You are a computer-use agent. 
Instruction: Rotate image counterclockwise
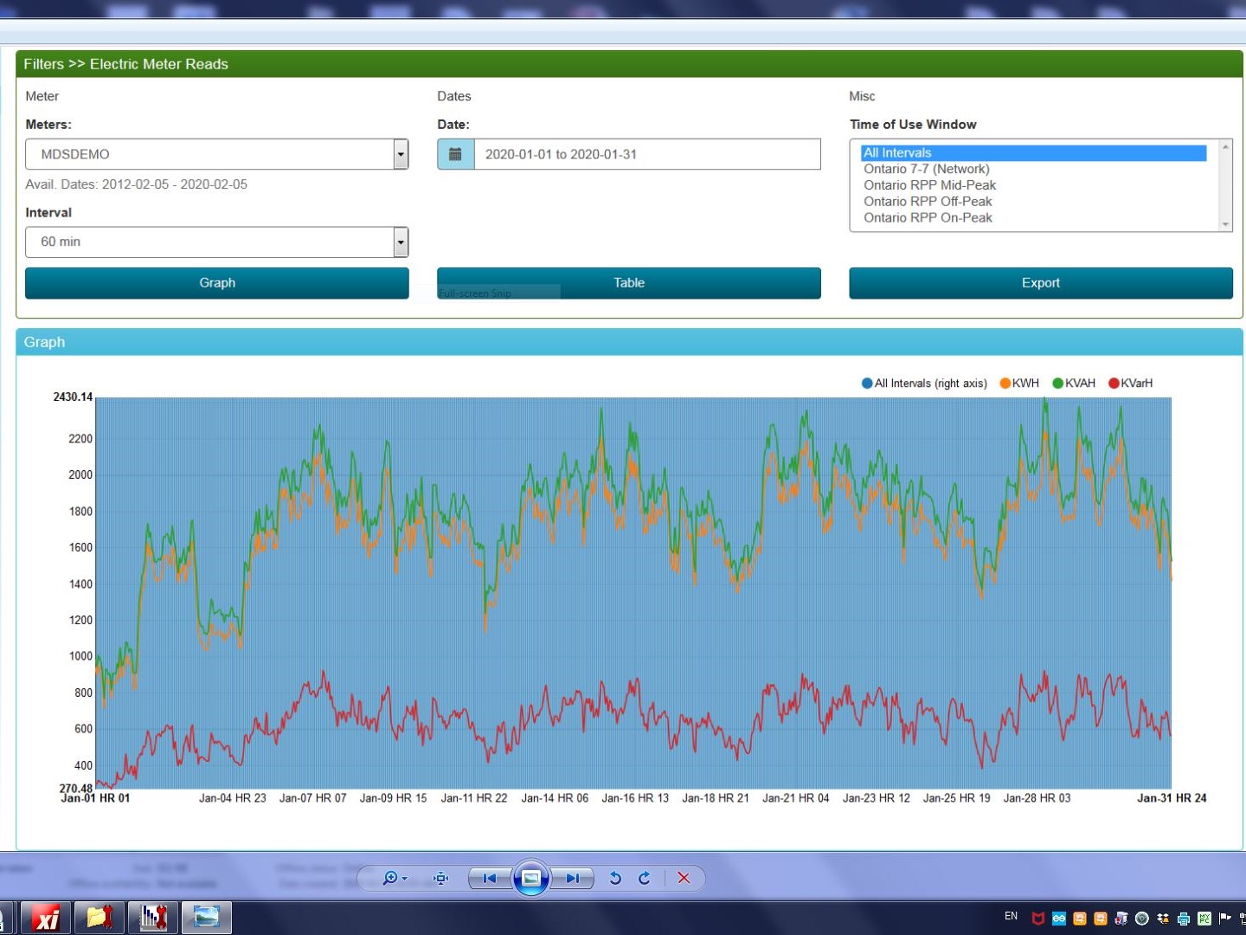click(615, 878)
